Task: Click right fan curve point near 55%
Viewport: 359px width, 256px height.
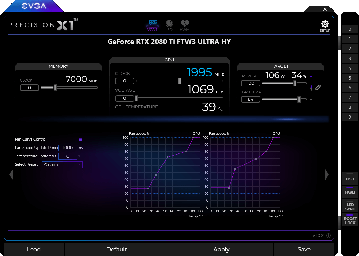Action: [x=235, y=169]
